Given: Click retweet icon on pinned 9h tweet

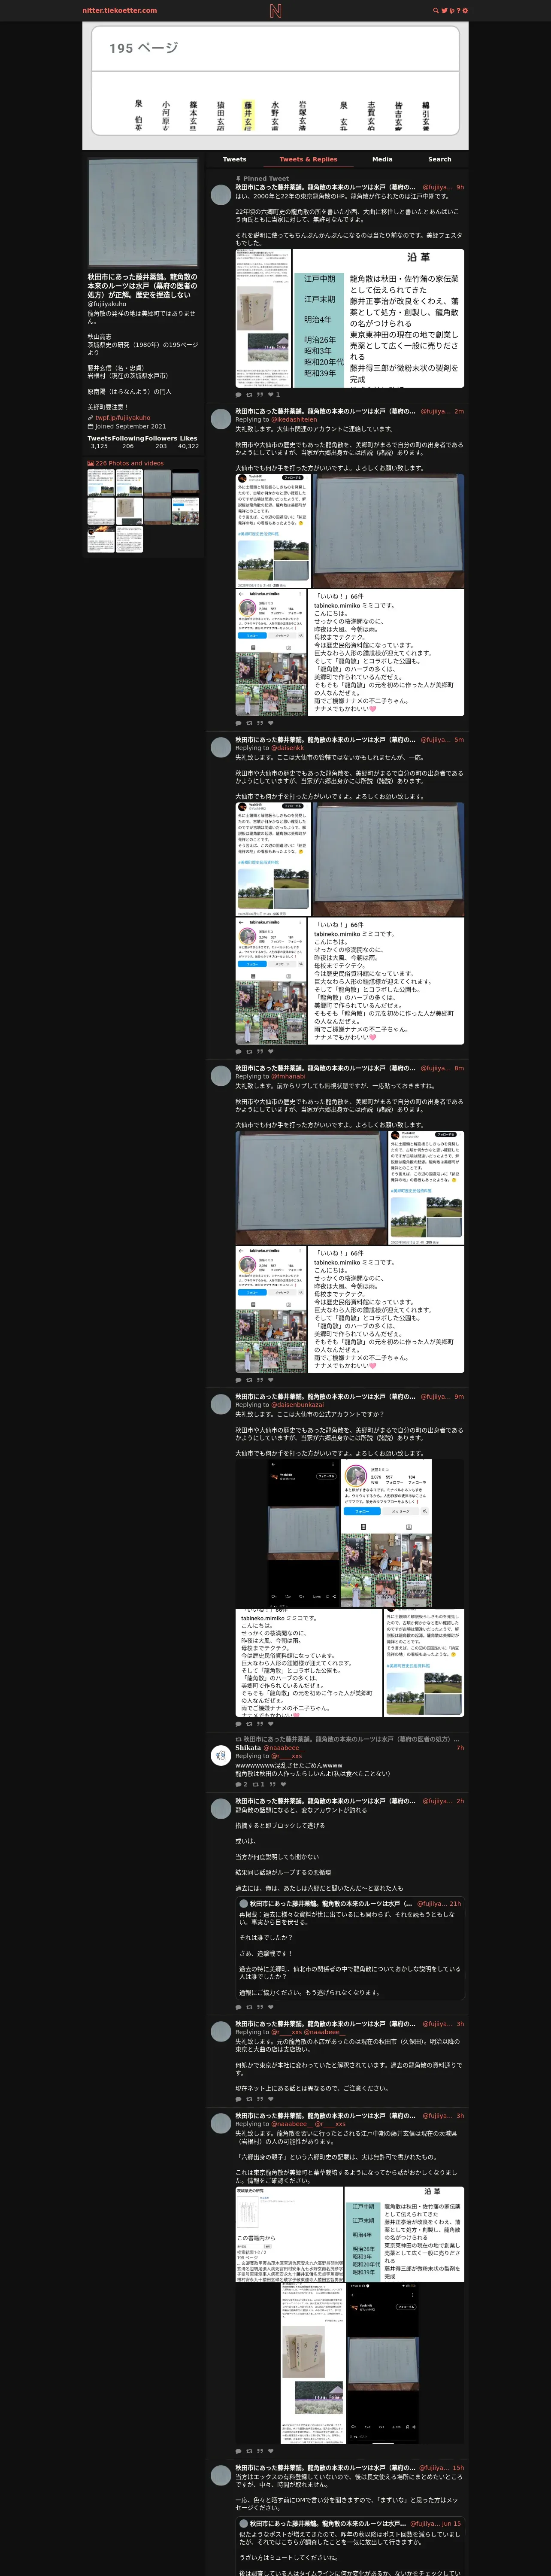Looking at the screenshot, I should pyautogui.click(x=249, y=394).
